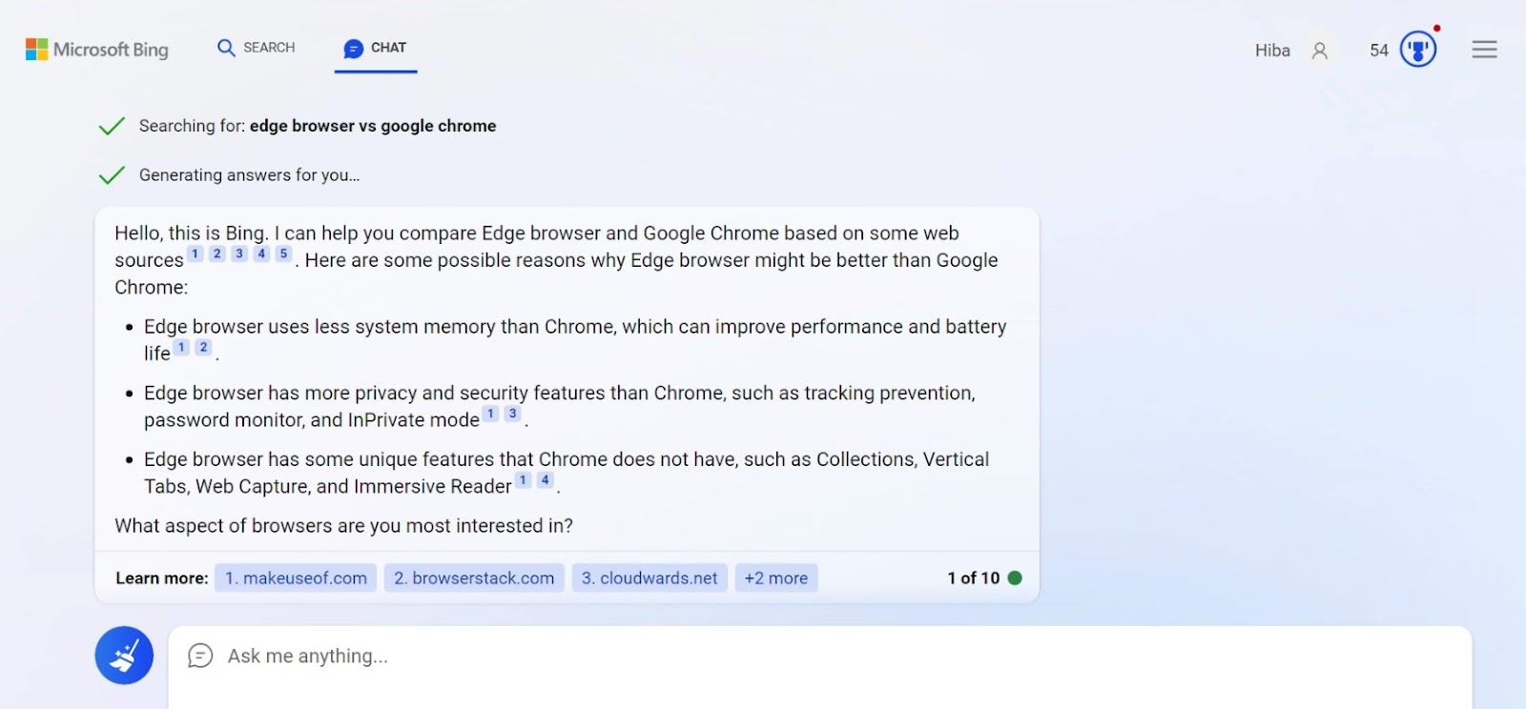The width and height of the screenshot is (1526, 709).
Task: Open the rewards trophy icon
Action: click(1417, 50)
